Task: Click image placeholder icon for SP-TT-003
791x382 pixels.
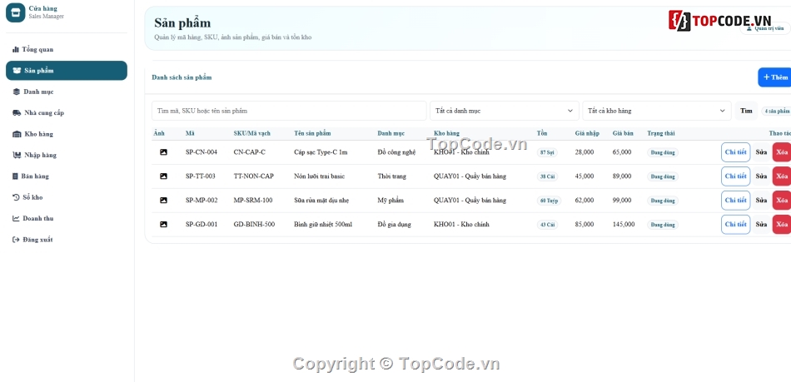Action: point(163,176)
